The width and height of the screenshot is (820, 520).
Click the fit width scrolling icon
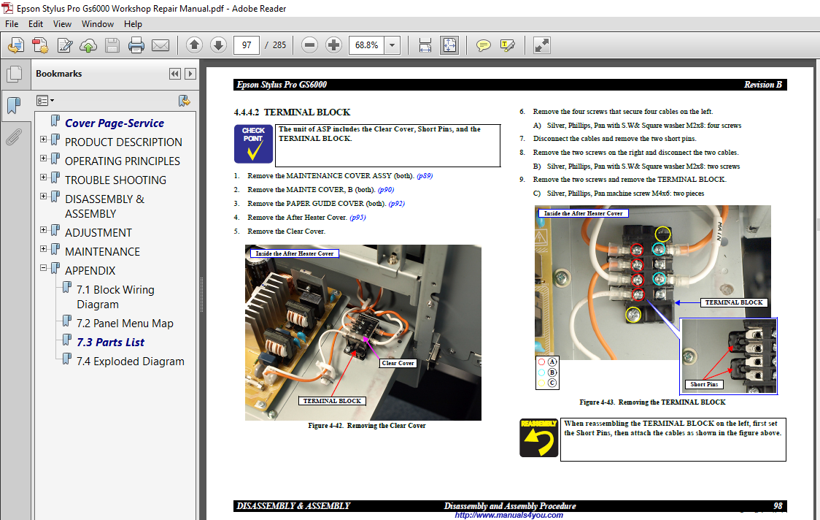click(x=425, y=45)
